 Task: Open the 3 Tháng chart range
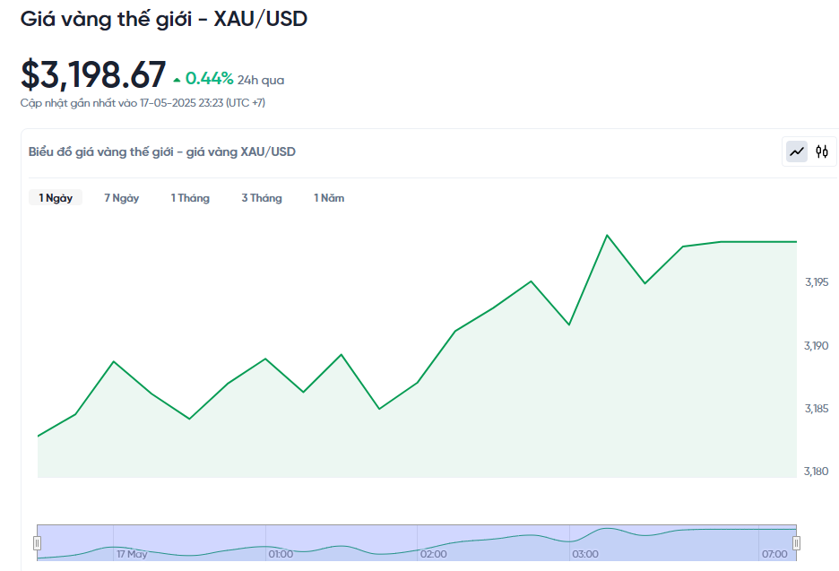[x=261, y=198]
